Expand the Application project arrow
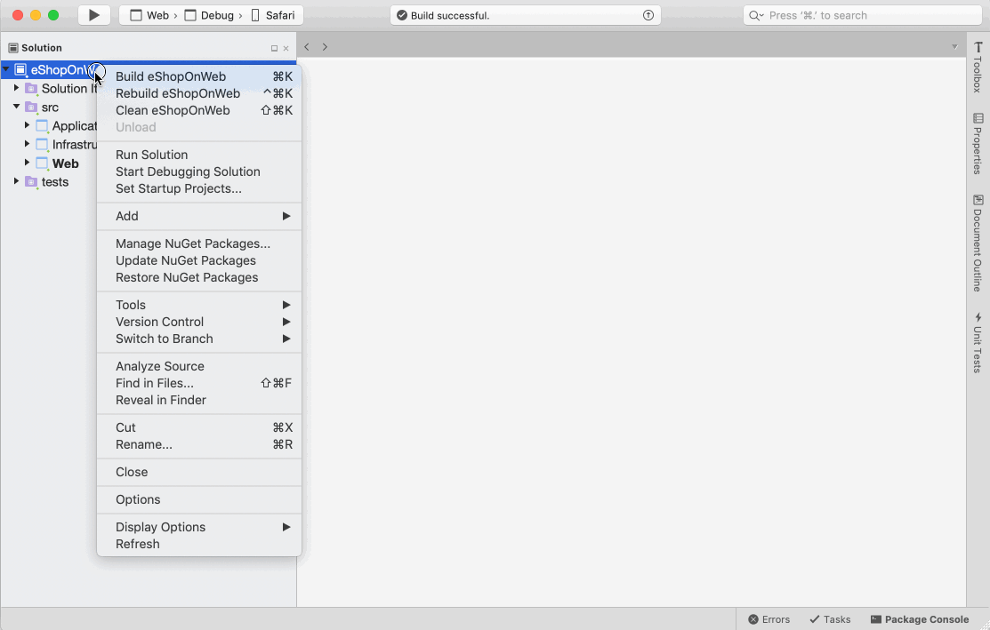 (28, 125)
